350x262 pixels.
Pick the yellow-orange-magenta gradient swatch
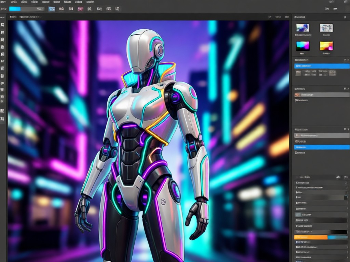pyautogui.click(x=326, y=46)
